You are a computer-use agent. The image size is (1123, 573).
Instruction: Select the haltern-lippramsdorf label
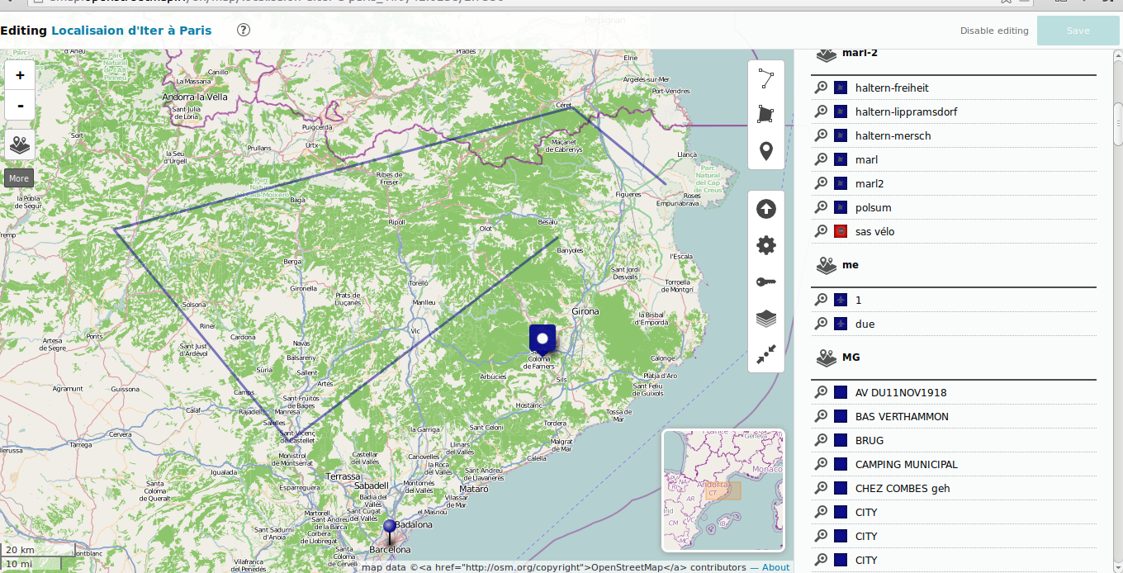tap(907, 111)
